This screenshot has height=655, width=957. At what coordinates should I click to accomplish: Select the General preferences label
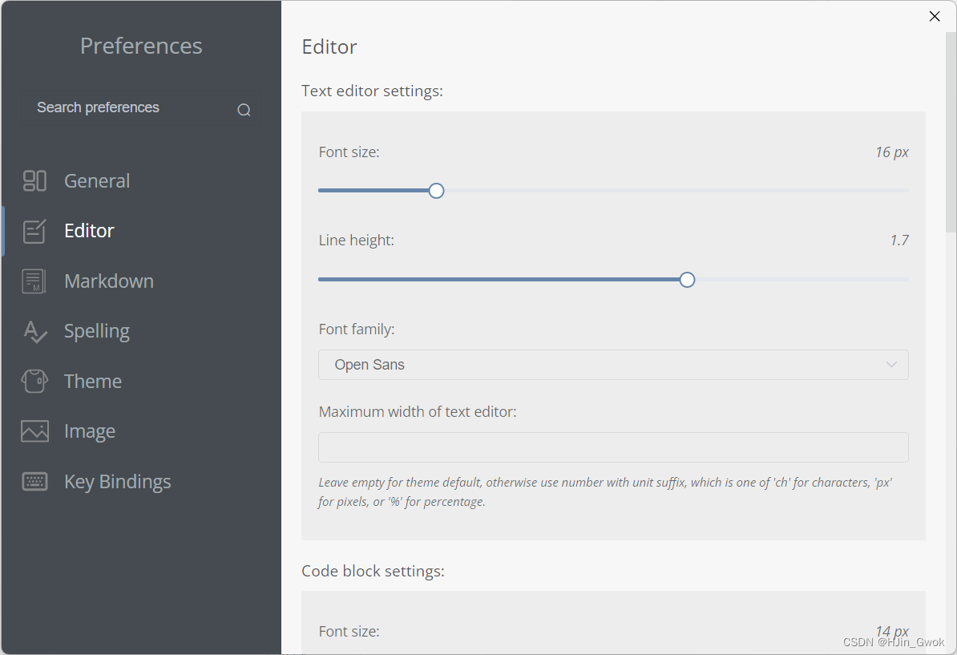click(x=97, y=181)
